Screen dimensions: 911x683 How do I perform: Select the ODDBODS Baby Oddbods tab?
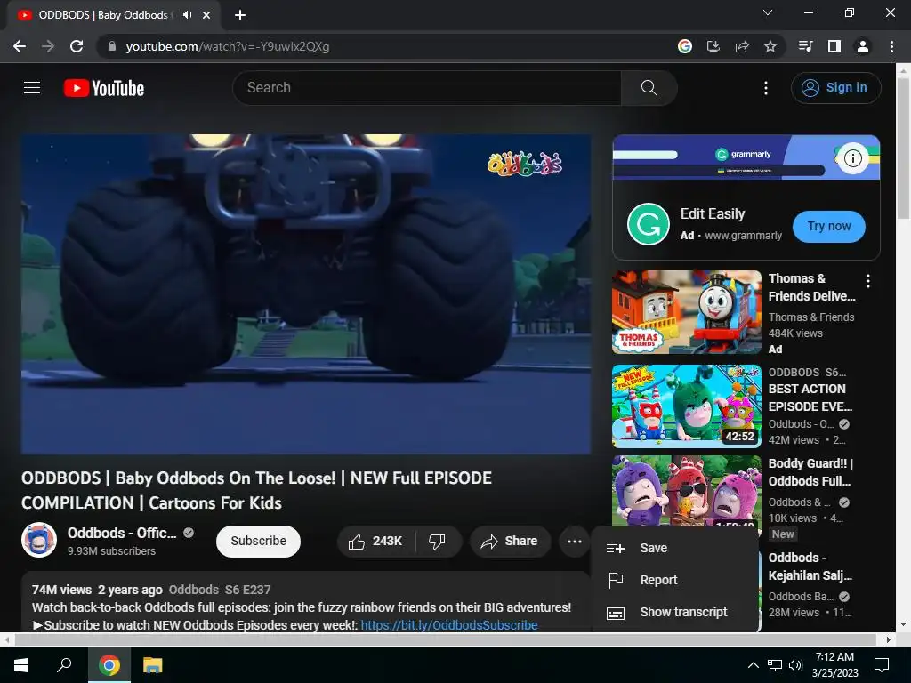[x=113, y=15]
